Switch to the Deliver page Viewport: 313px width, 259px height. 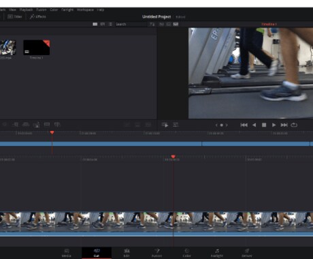247,253
